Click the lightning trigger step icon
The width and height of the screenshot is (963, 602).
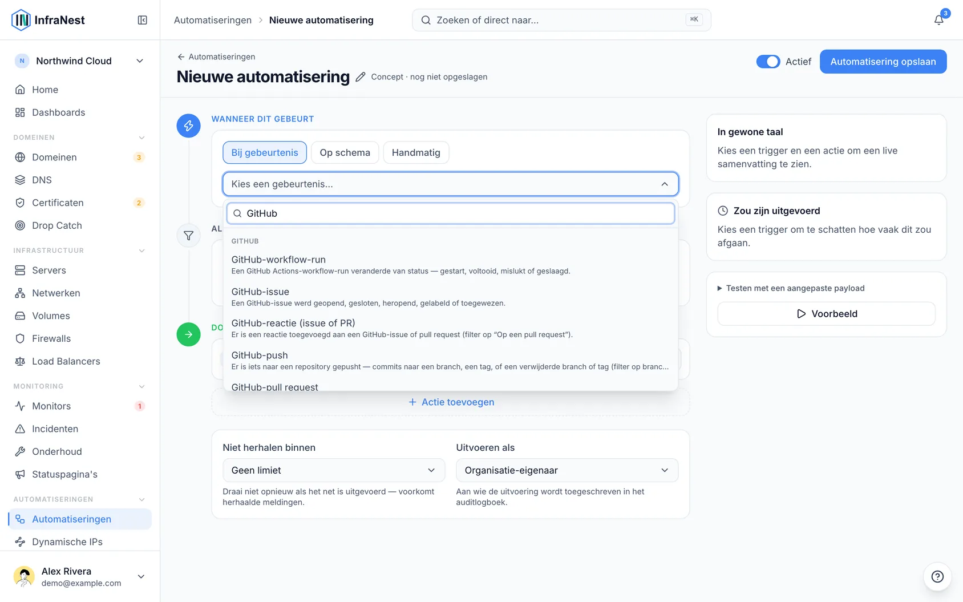click(x=188, y=126)
